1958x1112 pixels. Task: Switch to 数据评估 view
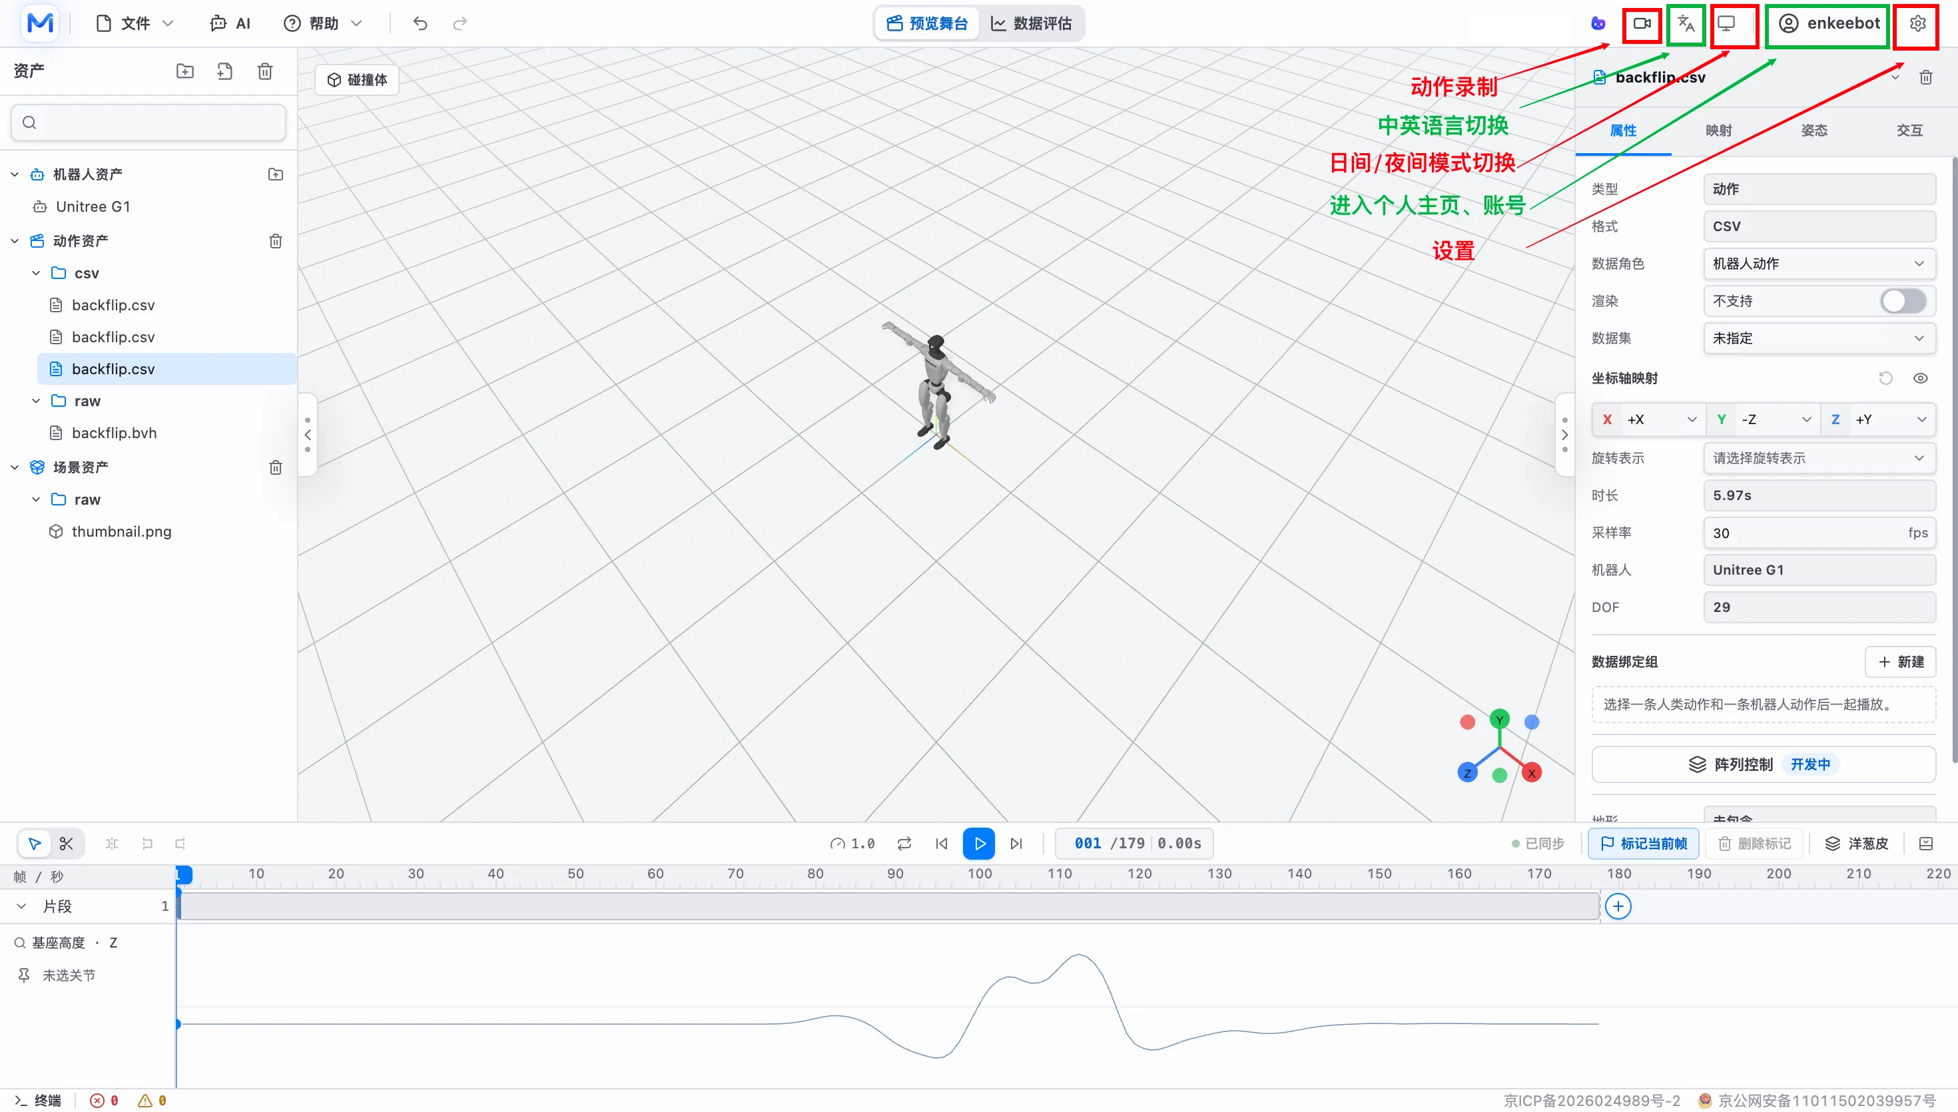pos(1031,24)
